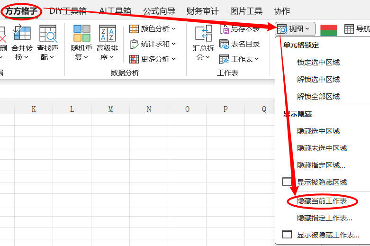
Task: Click the 合并转换 merge convert icon
Action: click(x=22, y=34)
